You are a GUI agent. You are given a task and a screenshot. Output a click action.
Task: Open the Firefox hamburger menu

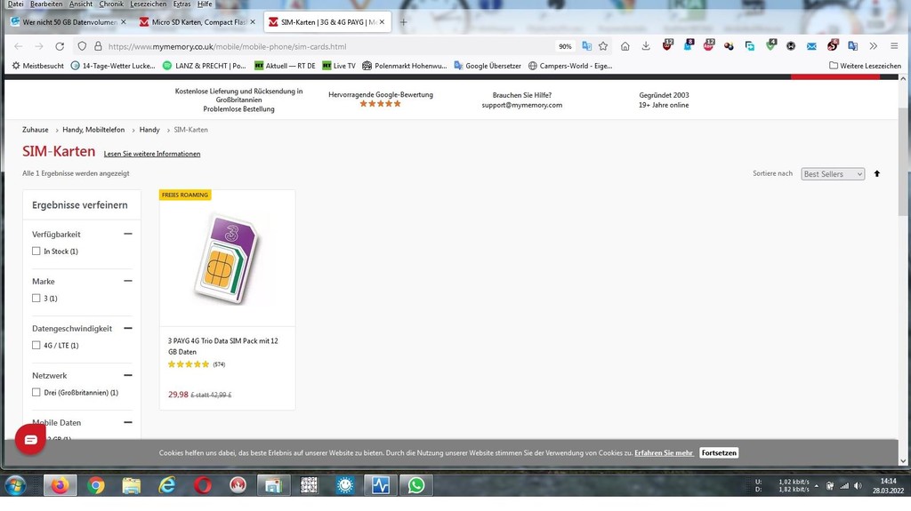pyautogui.click(x=894, y=46)
